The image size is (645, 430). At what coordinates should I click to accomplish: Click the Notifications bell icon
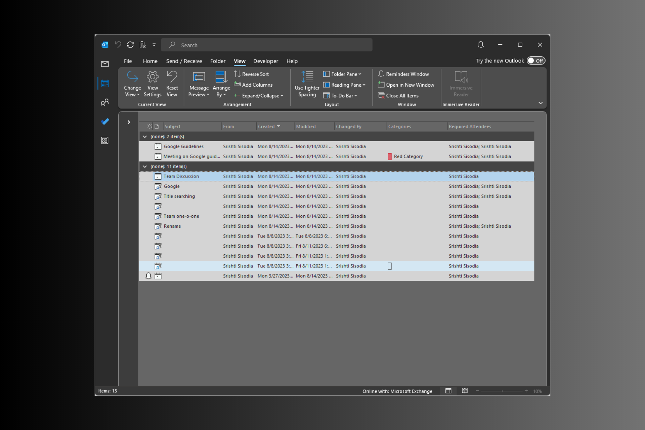point(480,45)
